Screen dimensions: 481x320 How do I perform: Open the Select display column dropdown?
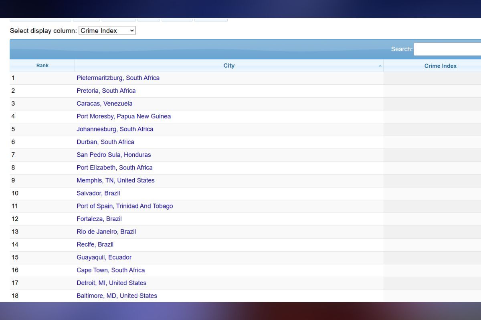pos(107,30)
